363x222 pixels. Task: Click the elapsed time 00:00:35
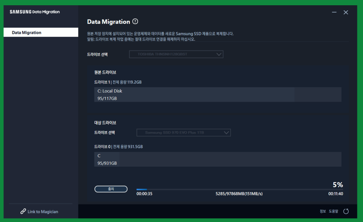pos(144,194)
